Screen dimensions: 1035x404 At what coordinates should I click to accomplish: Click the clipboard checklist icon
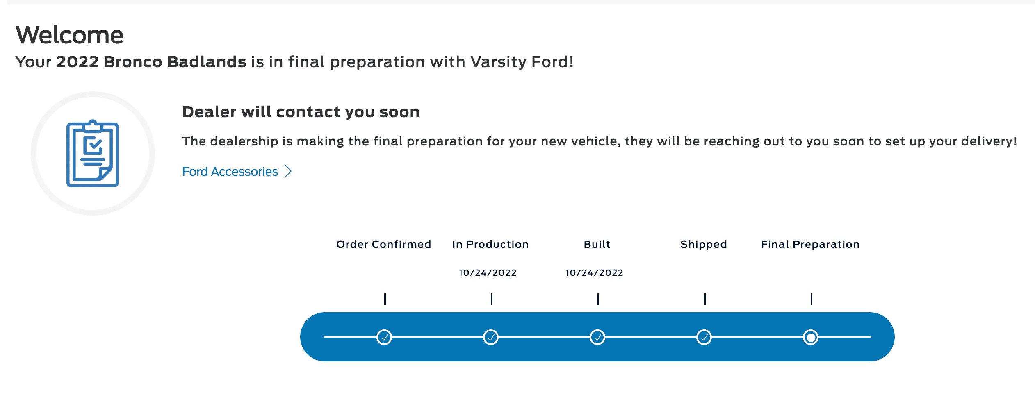point(93,153)
